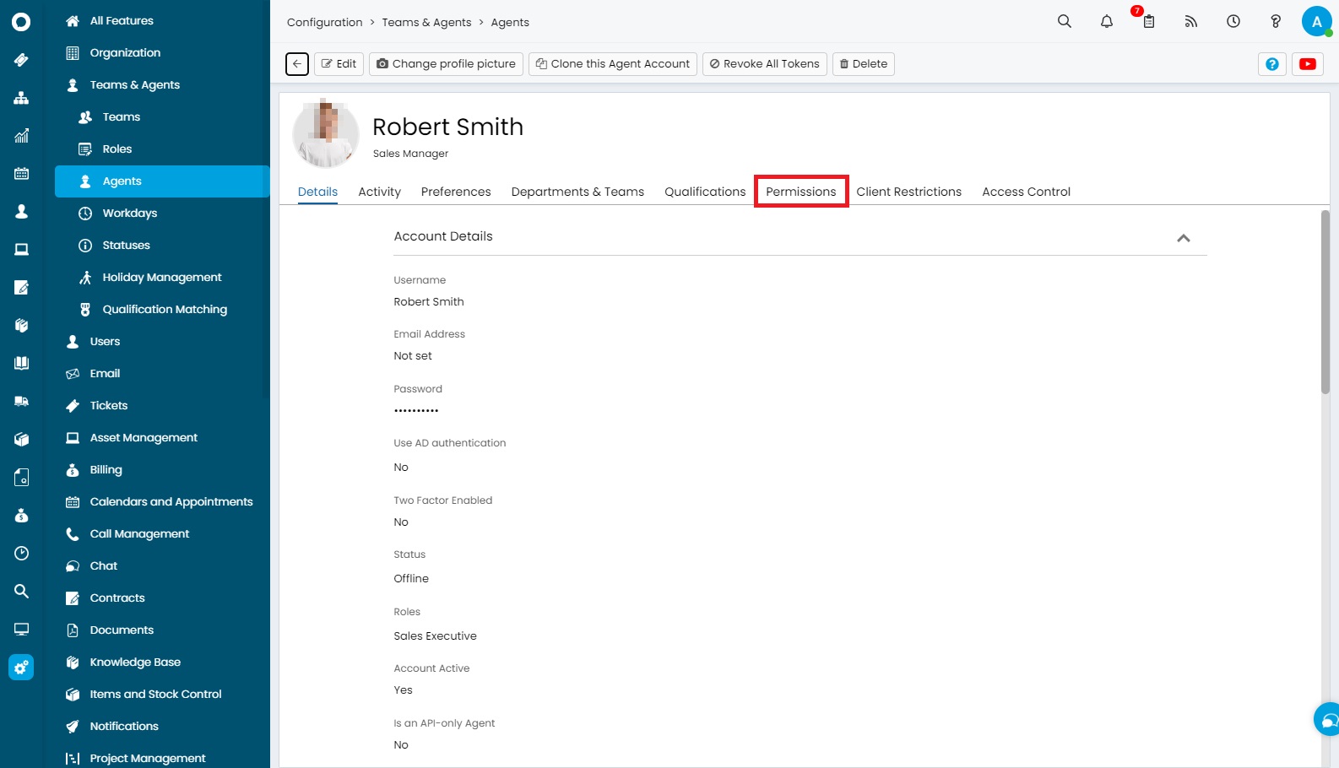Click the Teams & Agents breadcrumb link

426,23
